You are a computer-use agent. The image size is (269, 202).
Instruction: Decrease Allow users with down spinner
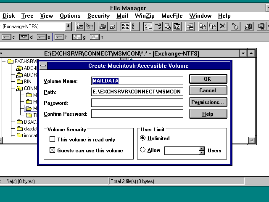(202, 152)
